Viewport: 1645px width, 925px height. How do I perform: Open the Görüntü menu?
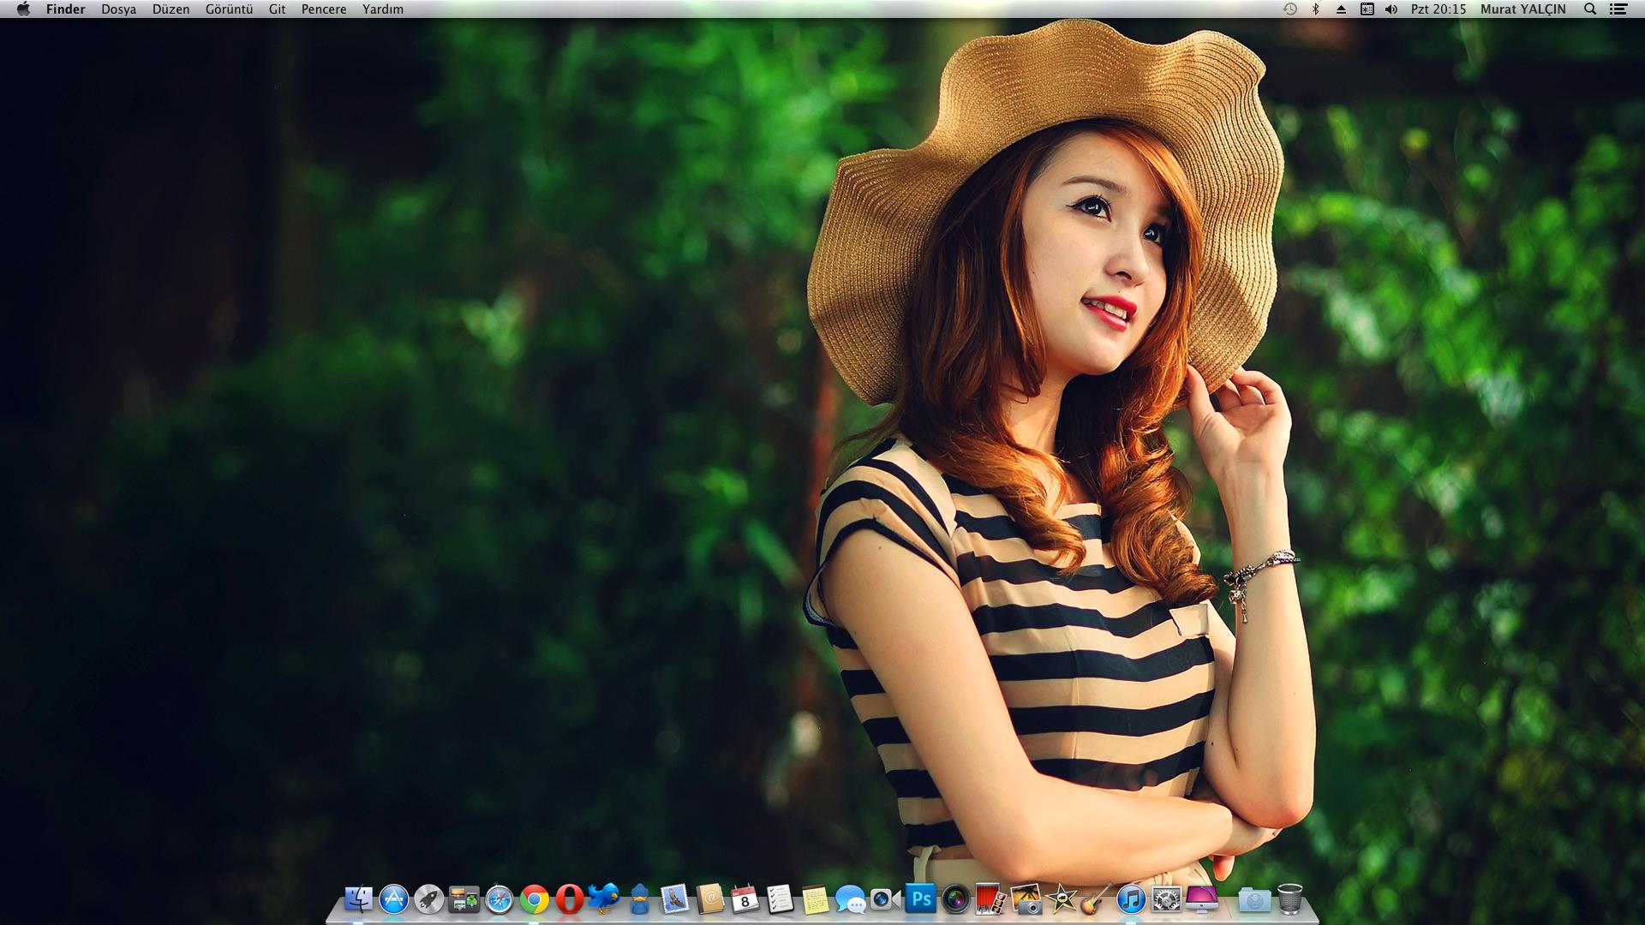229,9
